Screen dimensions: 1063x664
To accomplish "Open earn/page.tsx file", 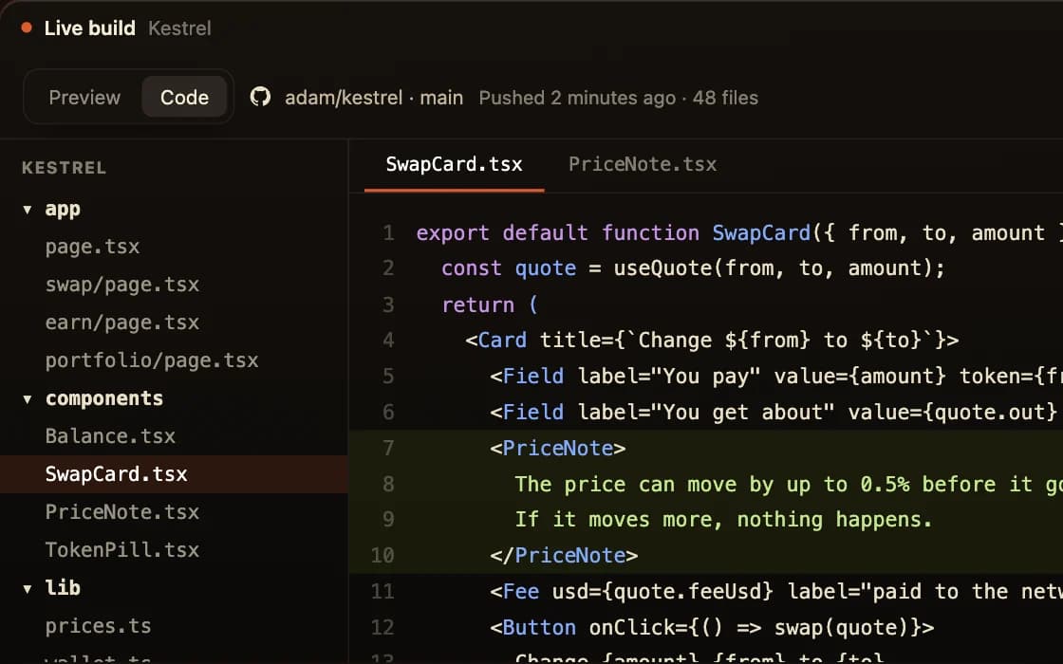I will point(122,323).
